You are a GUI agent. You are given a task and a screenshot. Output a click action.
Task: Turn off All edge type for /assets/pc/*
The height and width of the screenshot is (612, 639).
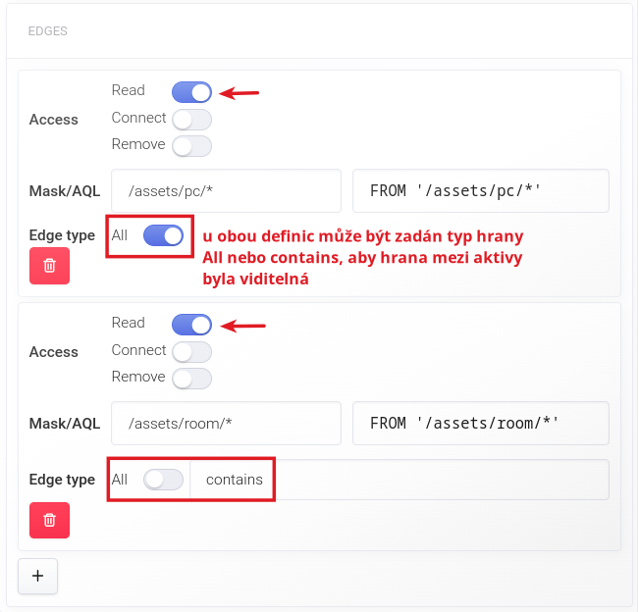[x=163, y=235]
